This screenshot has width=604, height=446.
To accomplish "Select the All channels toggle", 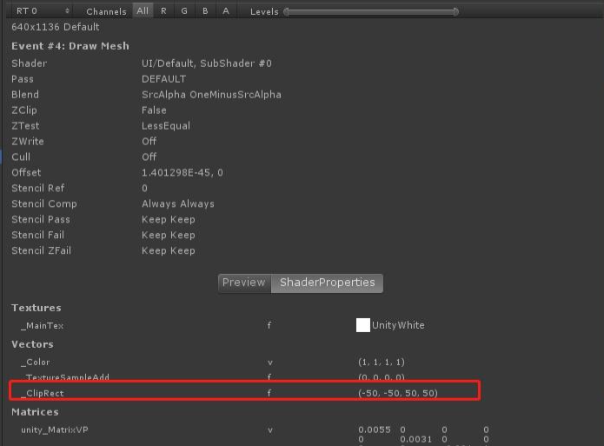I will point(143,10).
